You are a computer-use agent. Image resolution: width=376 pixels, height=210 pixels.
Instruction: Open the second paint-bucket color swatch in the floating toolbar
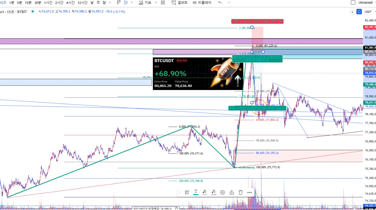pyautogui.click(x=214, y=193)
